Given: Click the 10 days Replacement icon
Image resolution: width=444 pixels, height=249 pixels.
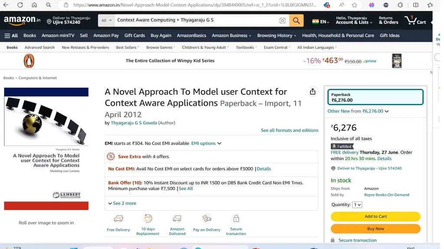Looking at the screenshot, I should [148, 218].
